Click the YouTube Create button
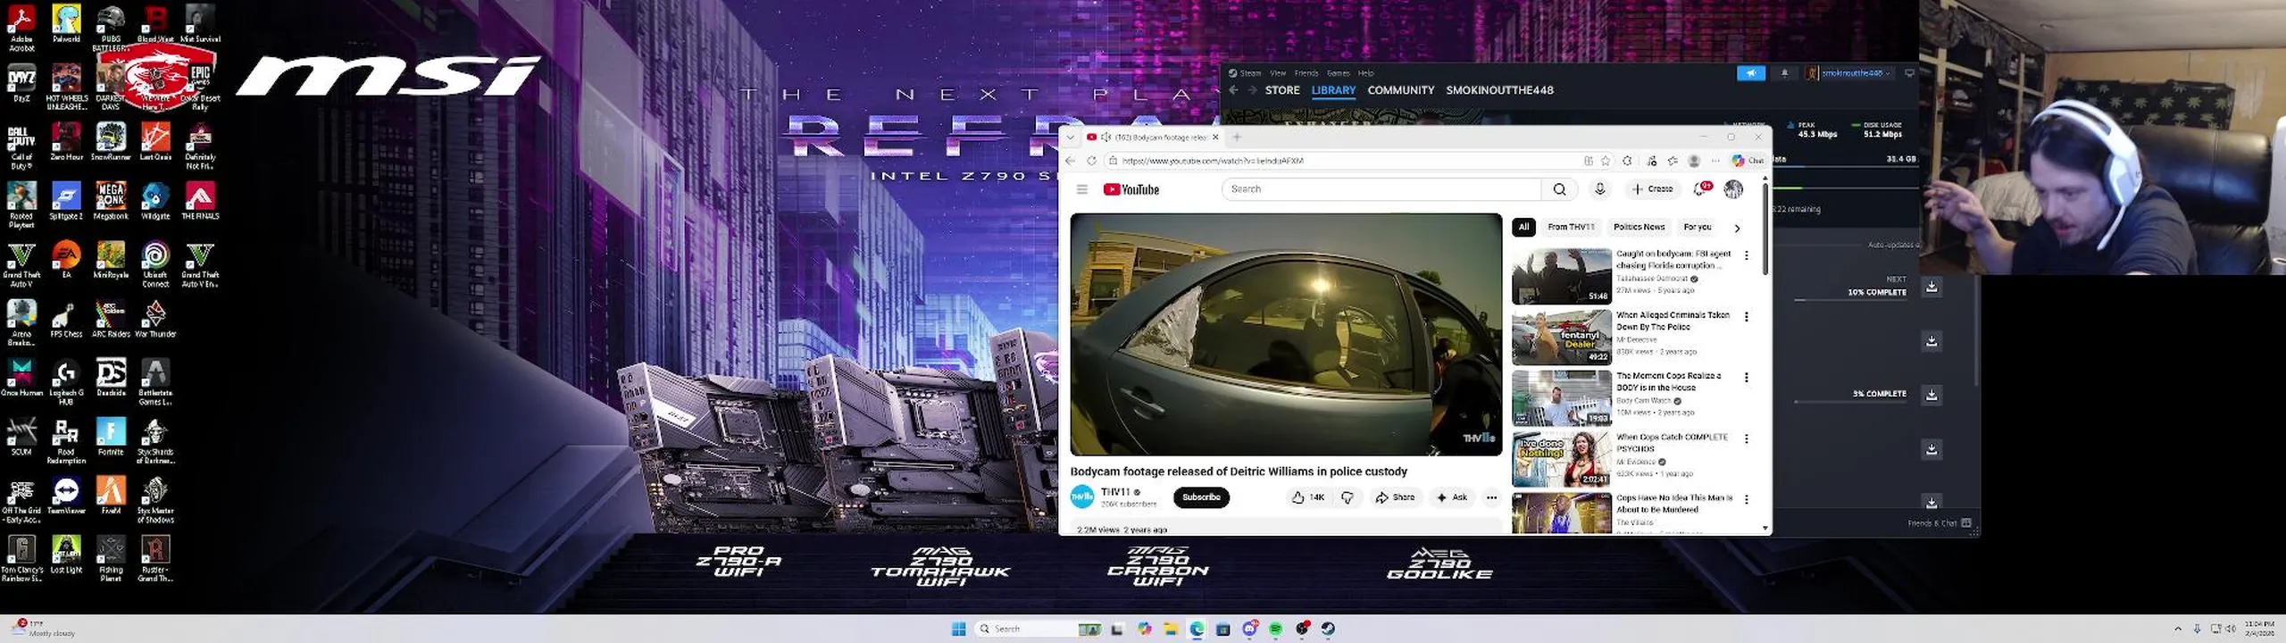 (x=1652, y=189)
